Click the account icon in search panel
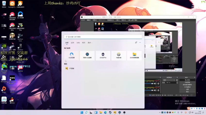 coord(136,42)
